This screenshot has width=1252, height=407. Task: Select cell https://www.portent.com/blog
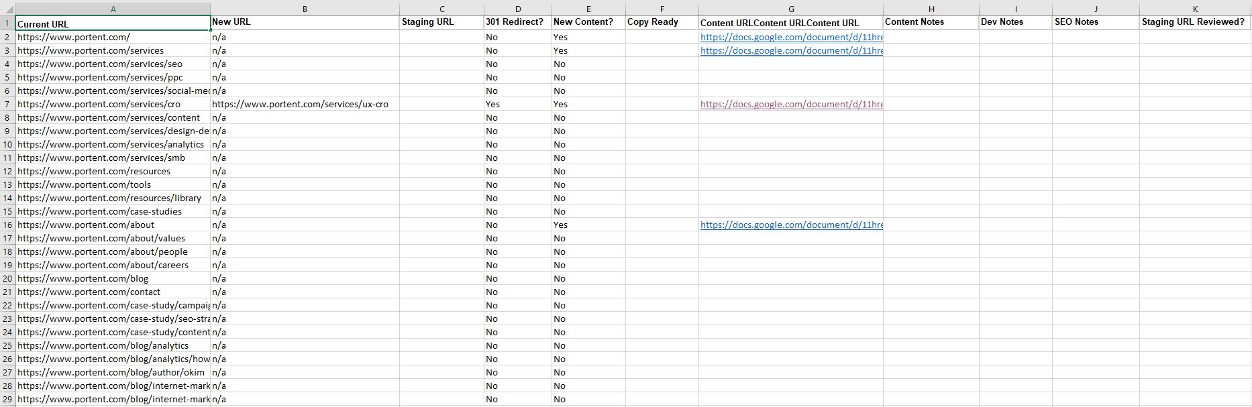pos(113,278)
